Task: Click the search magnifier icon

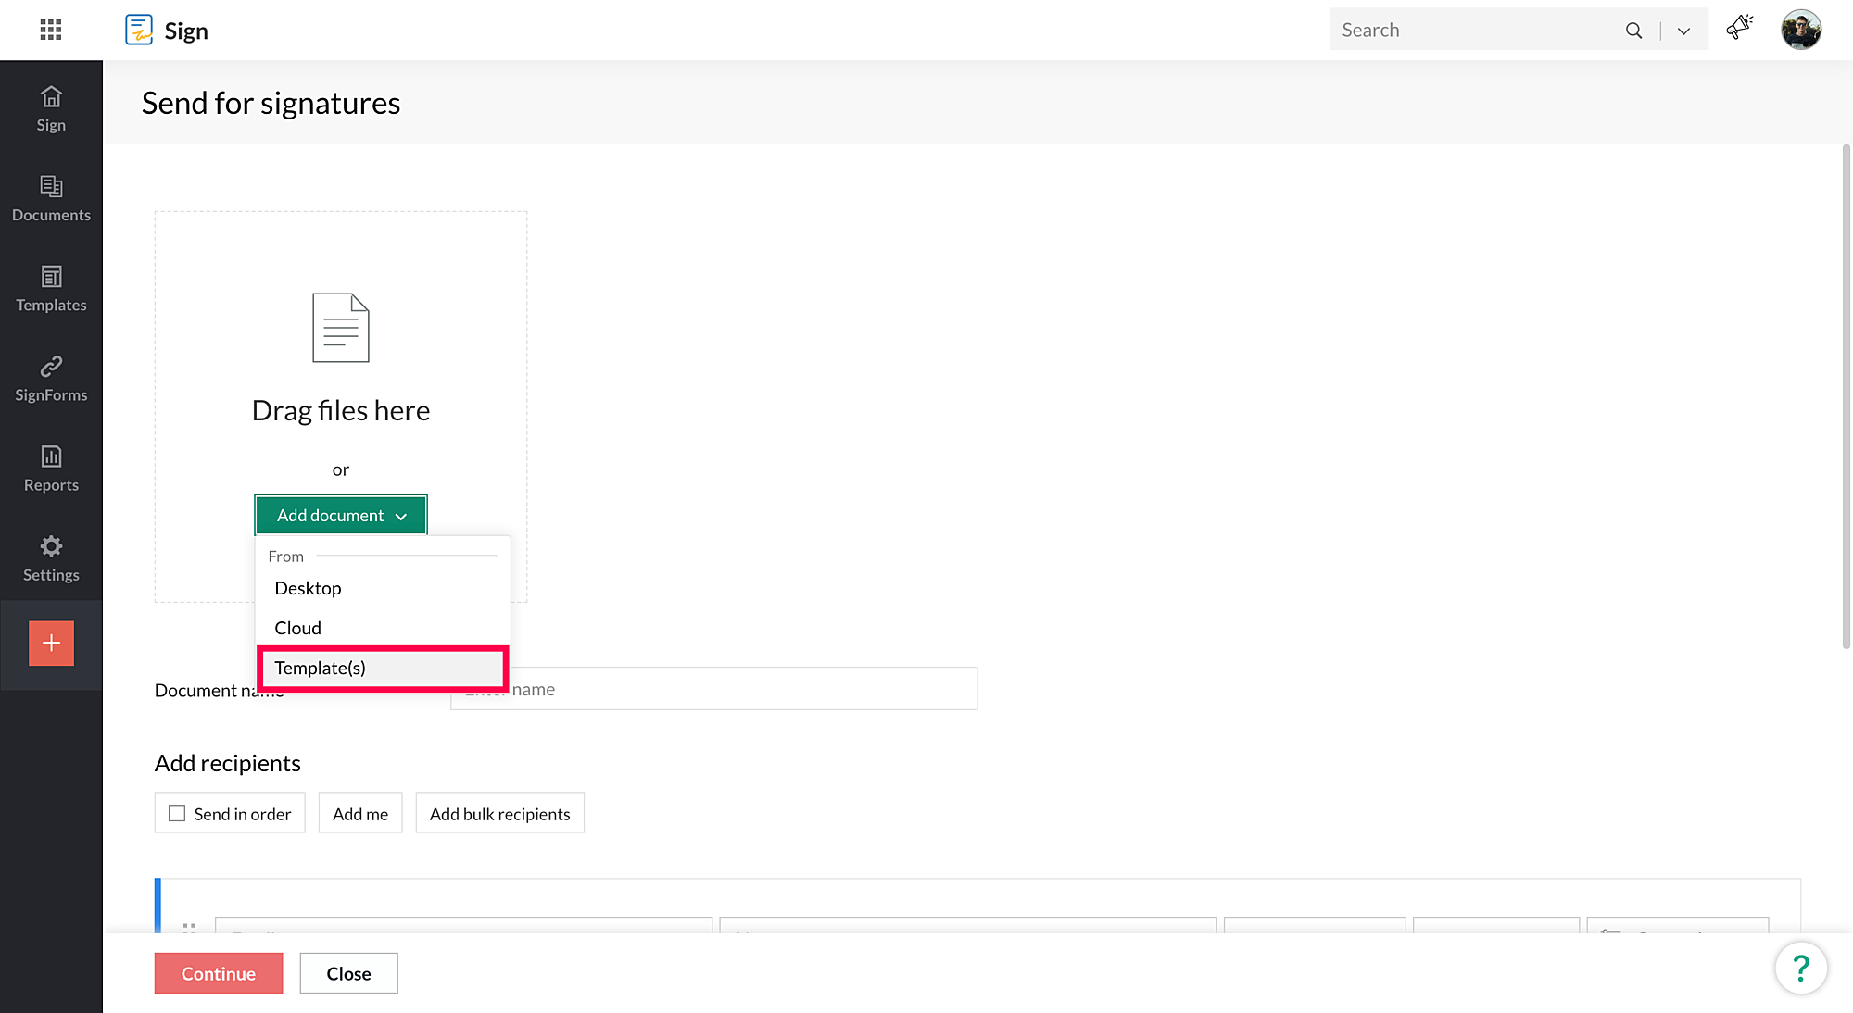Action: pyautogui.click(x=1633, y=31)
